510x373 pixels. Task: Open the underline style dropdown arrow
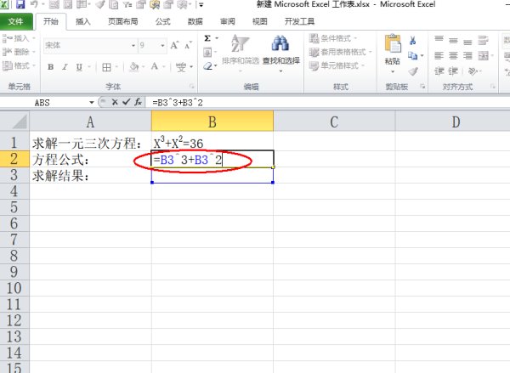(88, 67)
